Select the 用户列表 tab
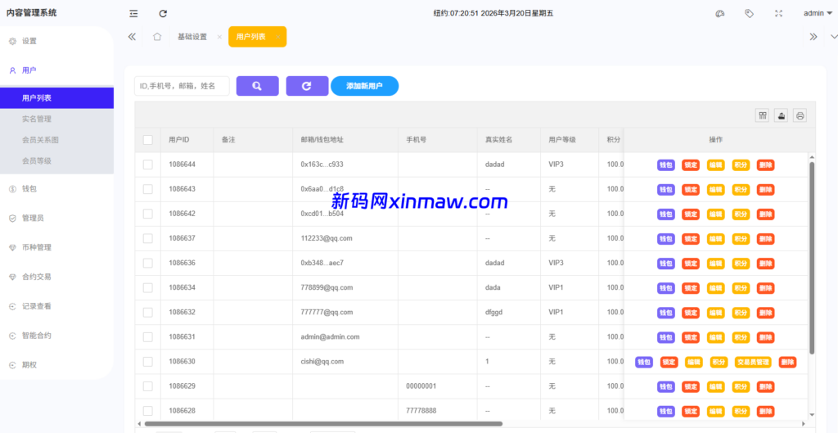Screen dimensions: 838x433 click(x=251, y=37)
